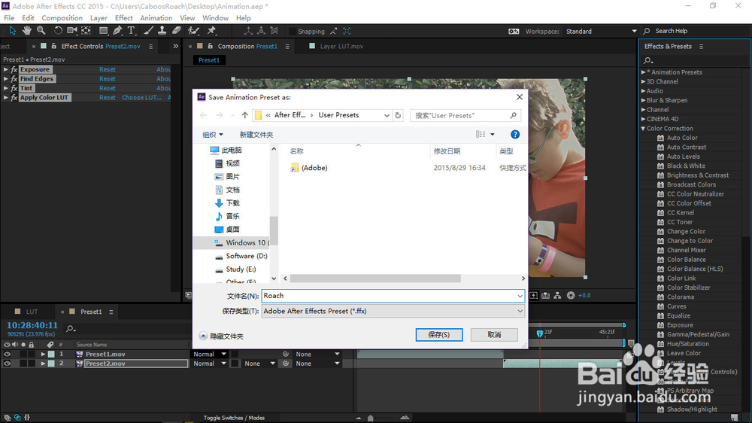Switch to the LUT timeline tab
The width and height of the screenshot is (752, 423).
32,312
